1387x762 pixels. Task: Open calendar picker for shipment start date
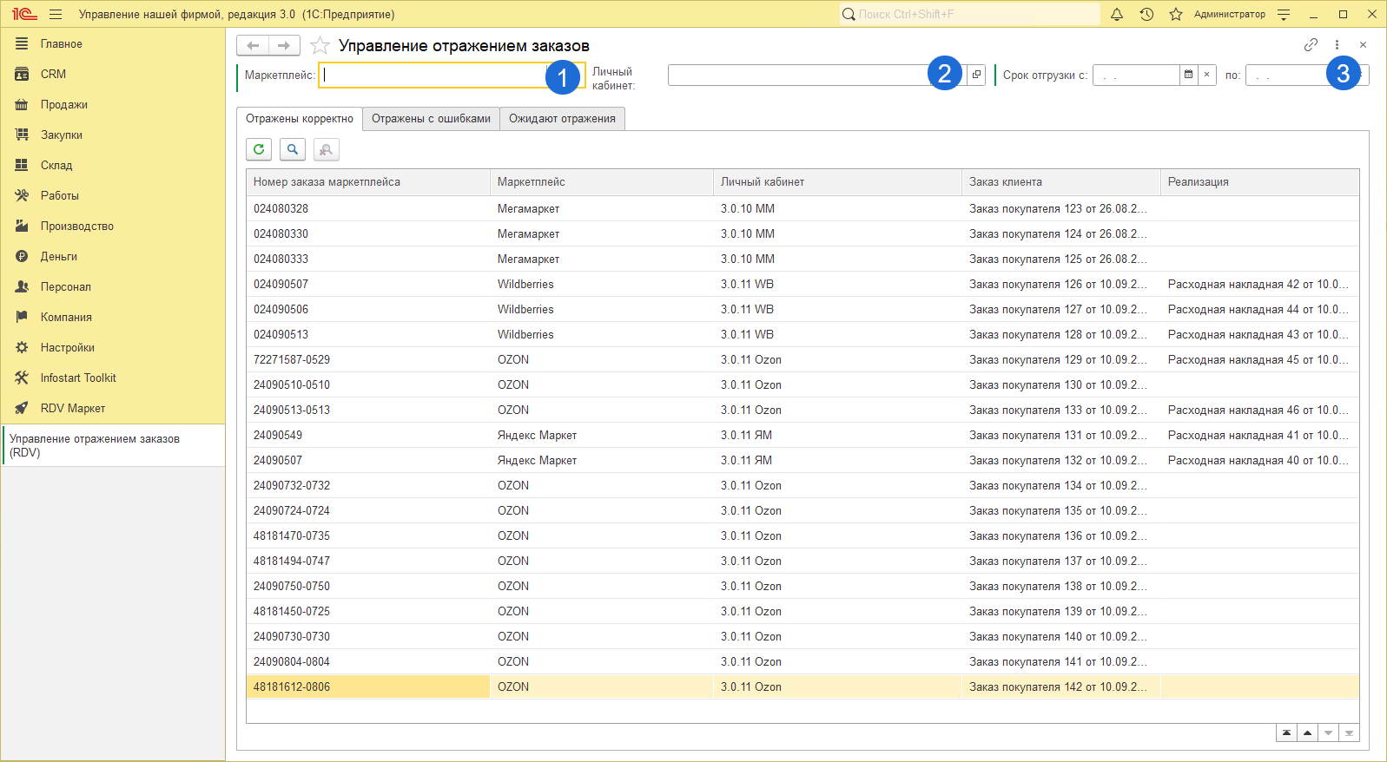click(1188, 76)
